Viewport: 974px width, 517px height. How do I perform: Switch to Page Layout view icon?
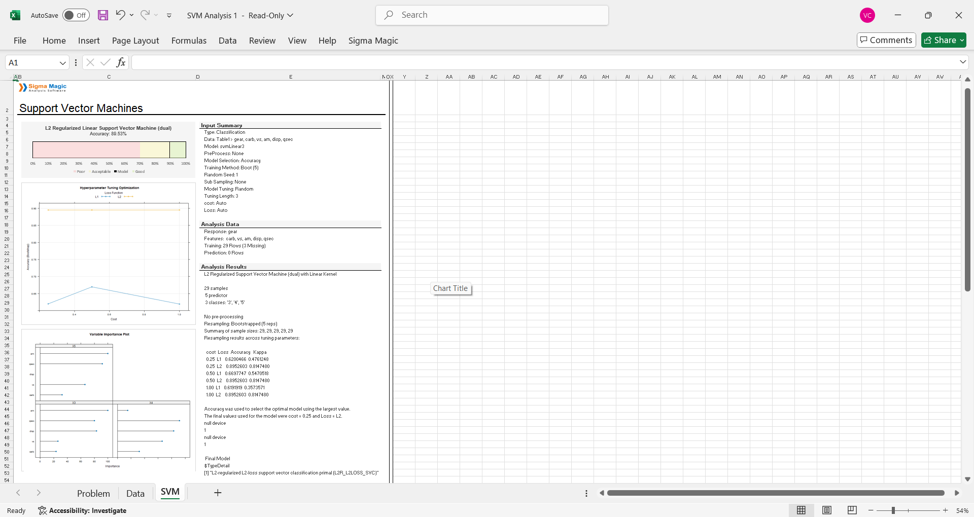[827, 510]
